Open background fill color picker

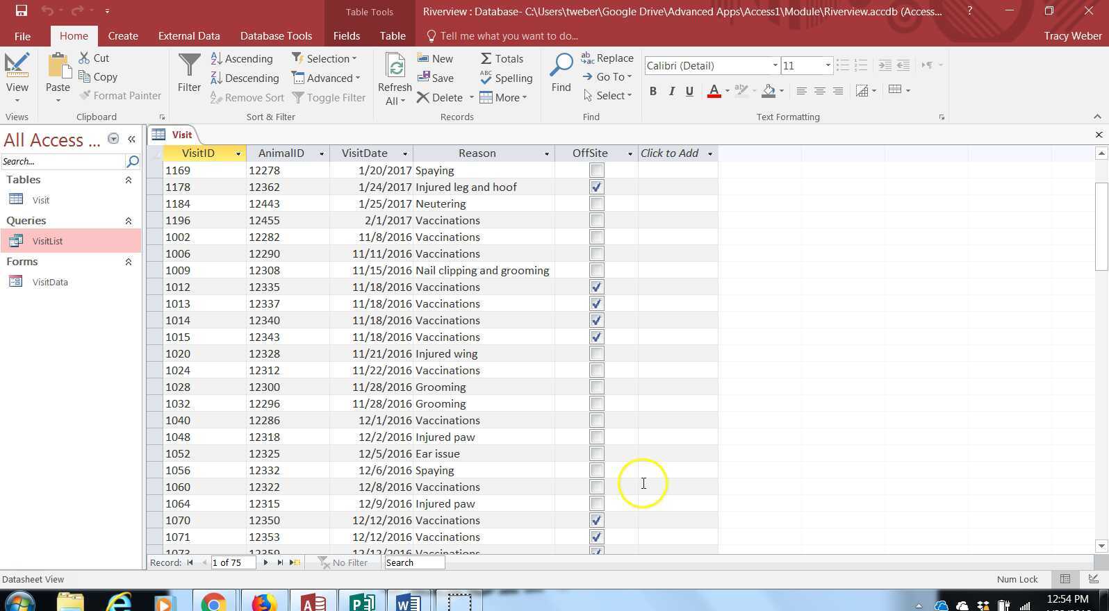tap(782, 91)
